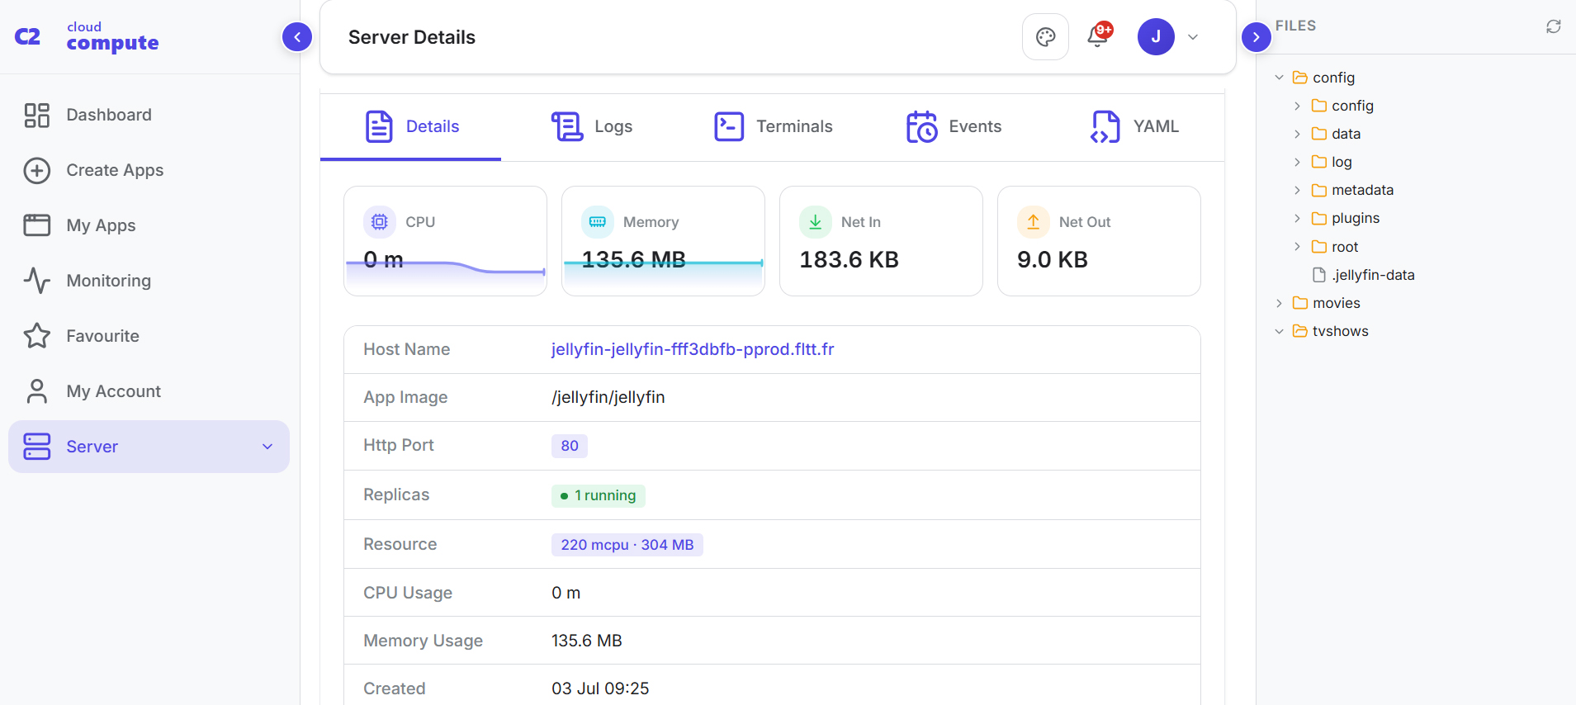Screen dimensions: 1576x705
Task: Click the Favourite star icon
Action: point(37,336)
